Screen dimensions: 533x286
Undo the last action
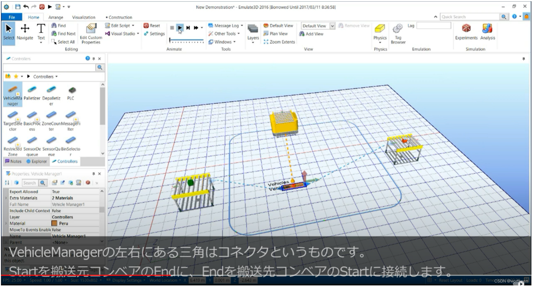click(26, 7)
